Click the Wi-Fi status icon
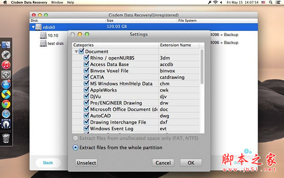 coord(215,2)
